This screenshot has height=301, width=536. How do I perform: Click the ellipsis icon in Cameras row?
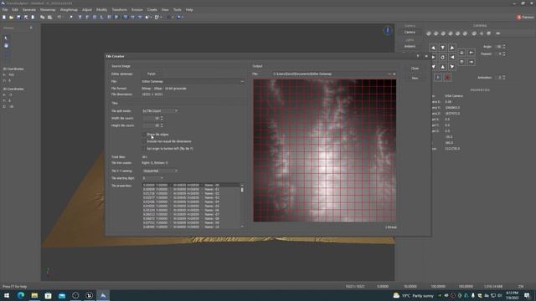coord(497,33)
